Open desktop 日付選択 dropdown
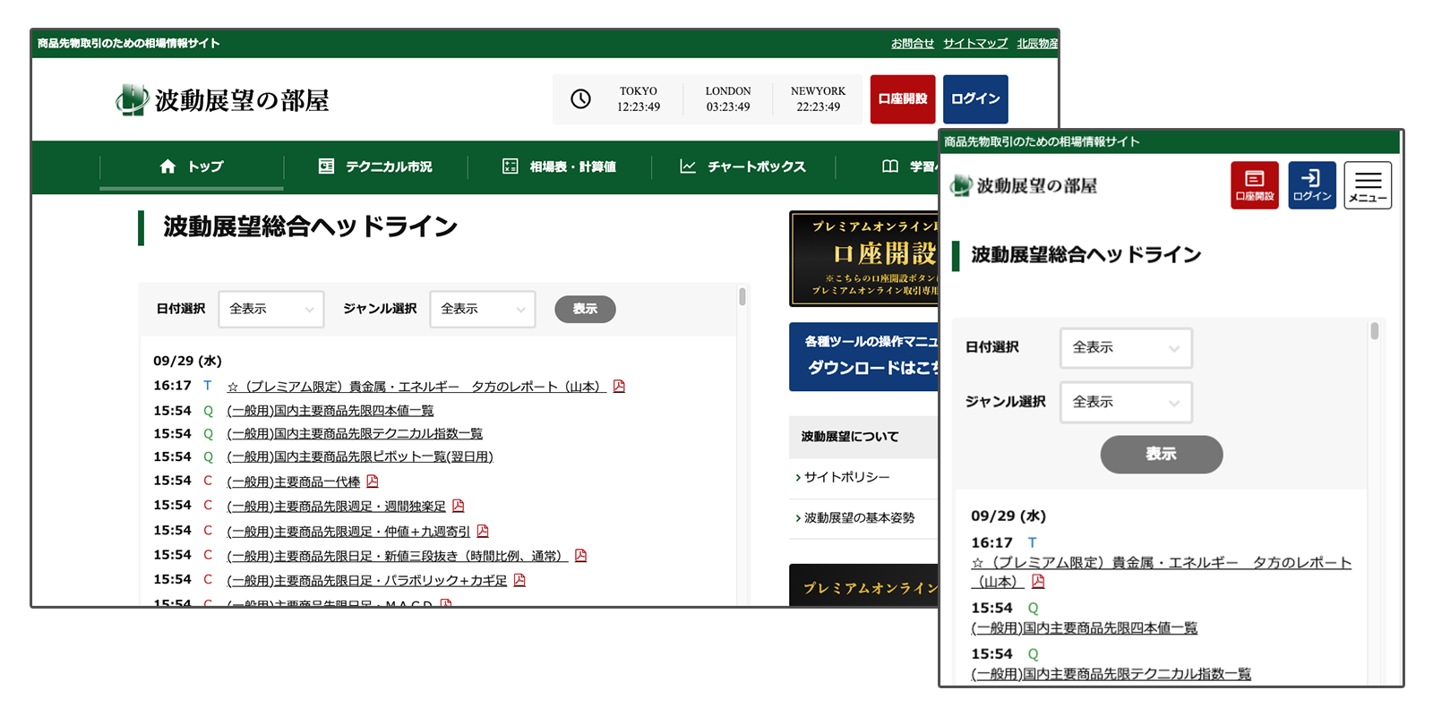 (271, 309)
